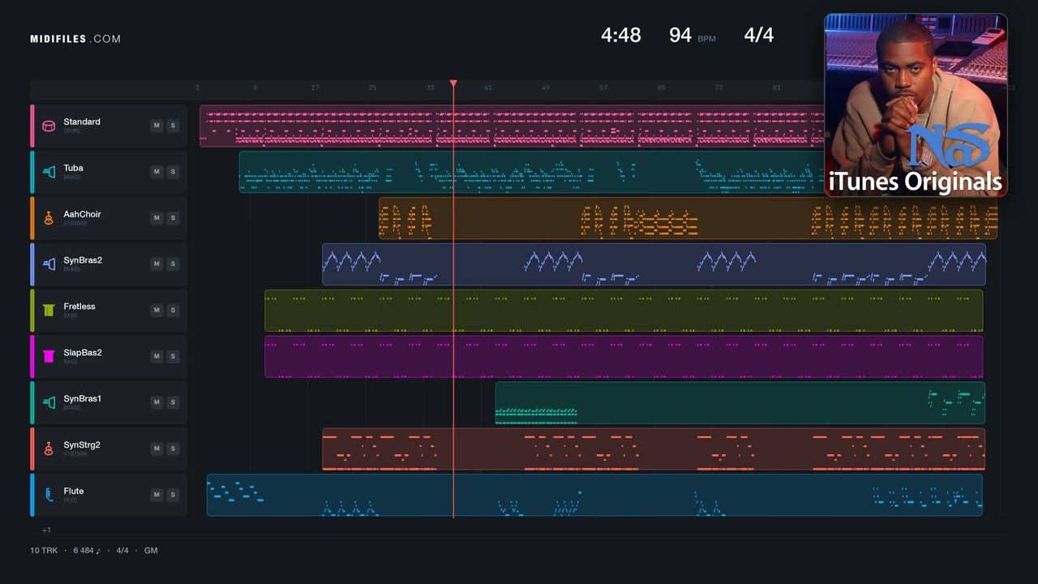Solo the Standard drums track
Viewport: 1038px width, 584px height.
173,126
